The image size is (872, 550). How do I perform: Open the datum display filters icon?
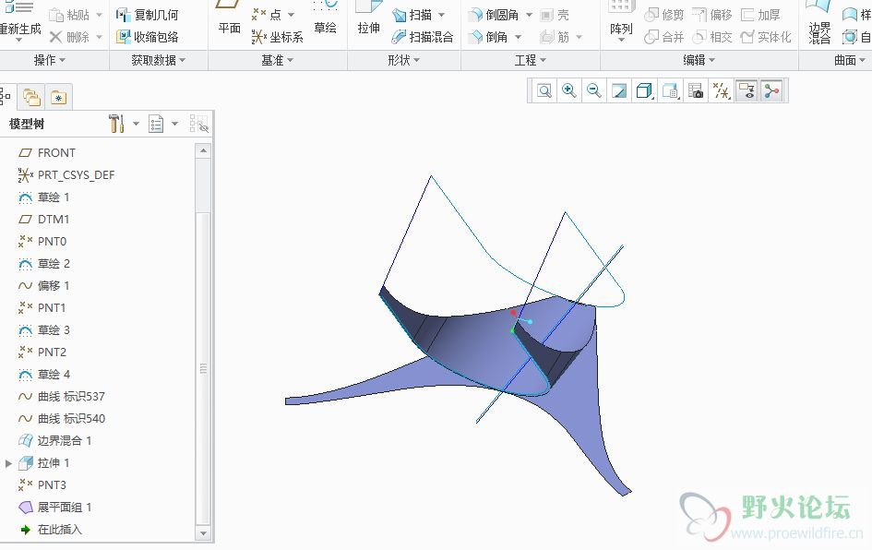722,90
